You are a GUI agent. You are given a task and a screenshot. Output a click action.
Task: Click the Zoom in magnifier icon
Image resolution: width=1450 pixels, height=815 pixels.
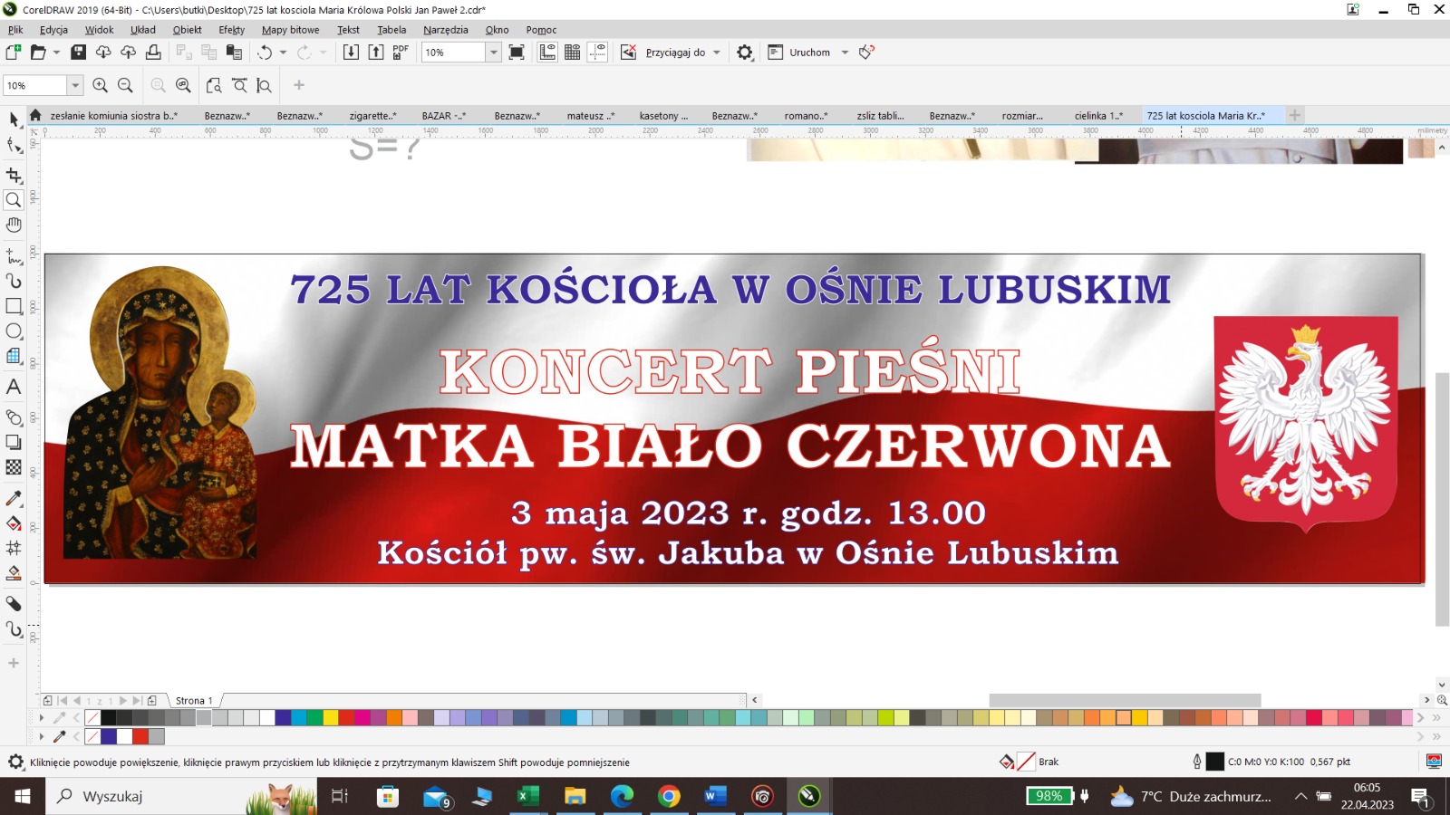point(101,85)
